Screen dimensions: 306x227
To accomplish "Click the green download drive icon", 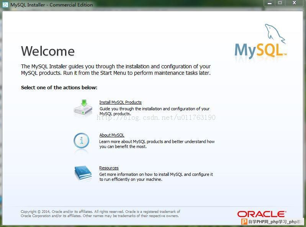I will 83,108.
